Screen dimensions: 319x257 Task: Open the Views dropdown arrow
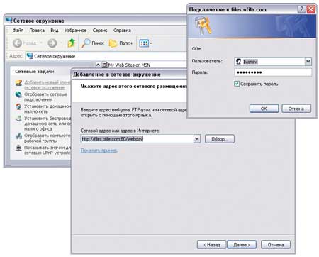coord(151,43)
